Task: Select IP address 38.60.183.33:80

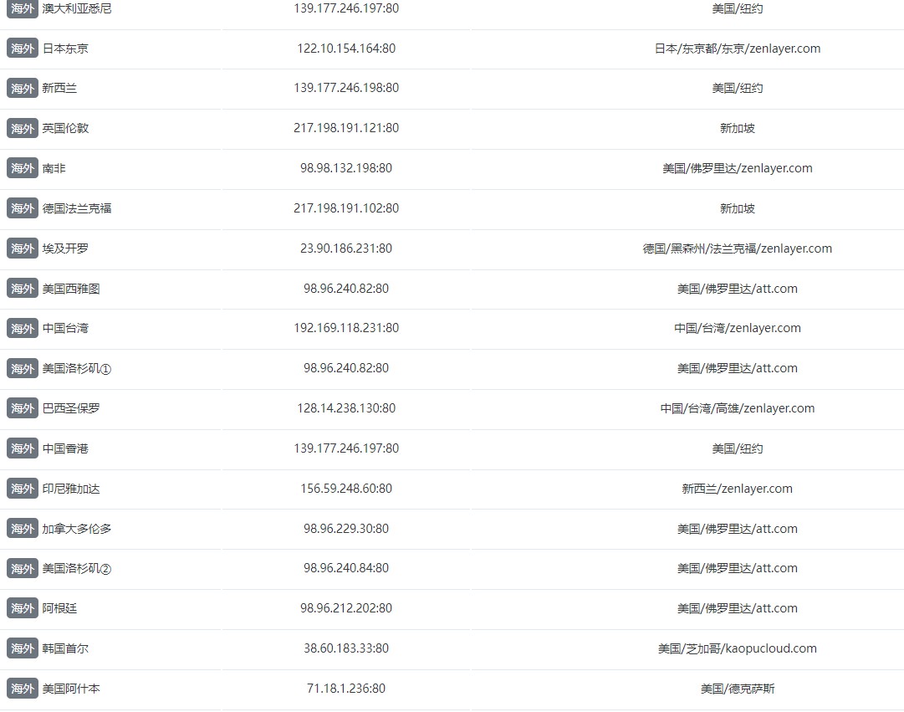Action: [x=346, y=648]
